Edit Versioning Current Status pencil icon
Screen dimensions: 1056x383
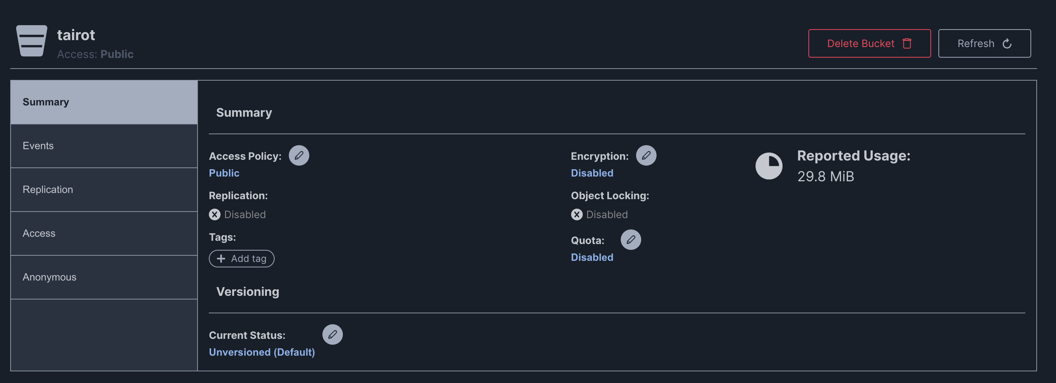point(332,334)
